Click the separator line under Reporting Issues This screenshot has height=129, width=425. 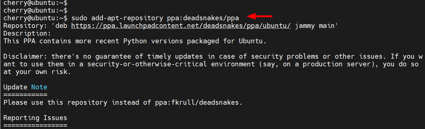click(35, 125)
